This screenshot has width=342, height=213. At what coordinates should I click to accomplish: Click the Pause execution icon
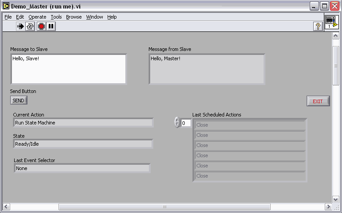coord(51,27)
